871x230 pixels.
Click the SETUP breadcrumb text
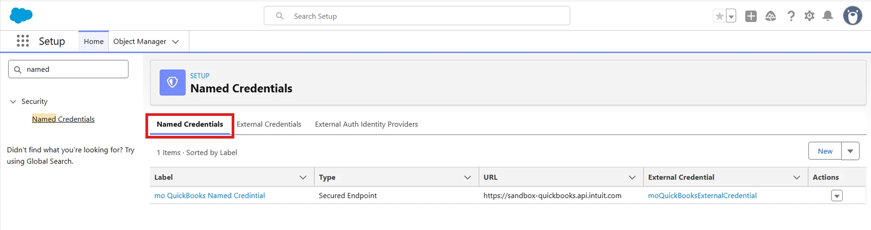[199, 76]
